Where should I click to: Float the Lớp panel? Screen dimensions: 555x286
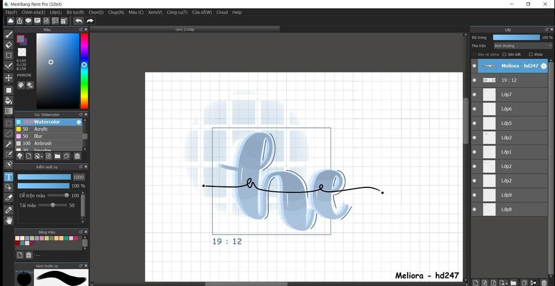click(x=546, y=29)
